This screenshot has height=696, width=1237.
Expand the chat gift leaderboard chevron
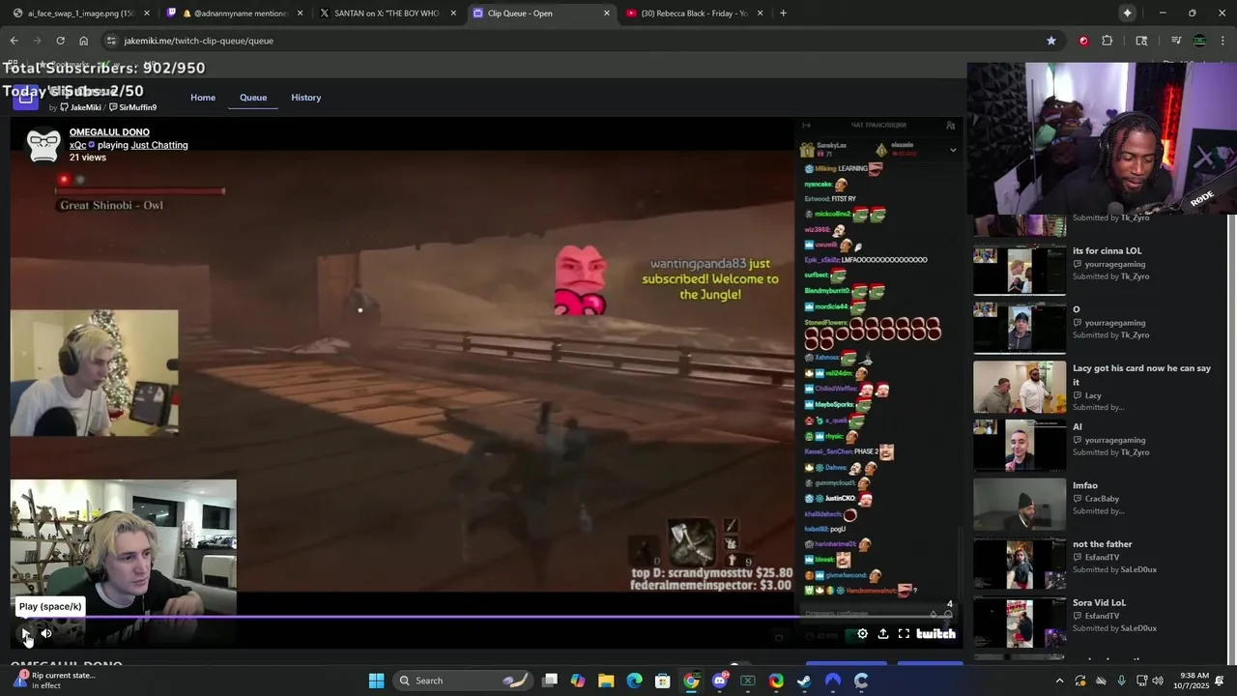(x=953, y=150)
